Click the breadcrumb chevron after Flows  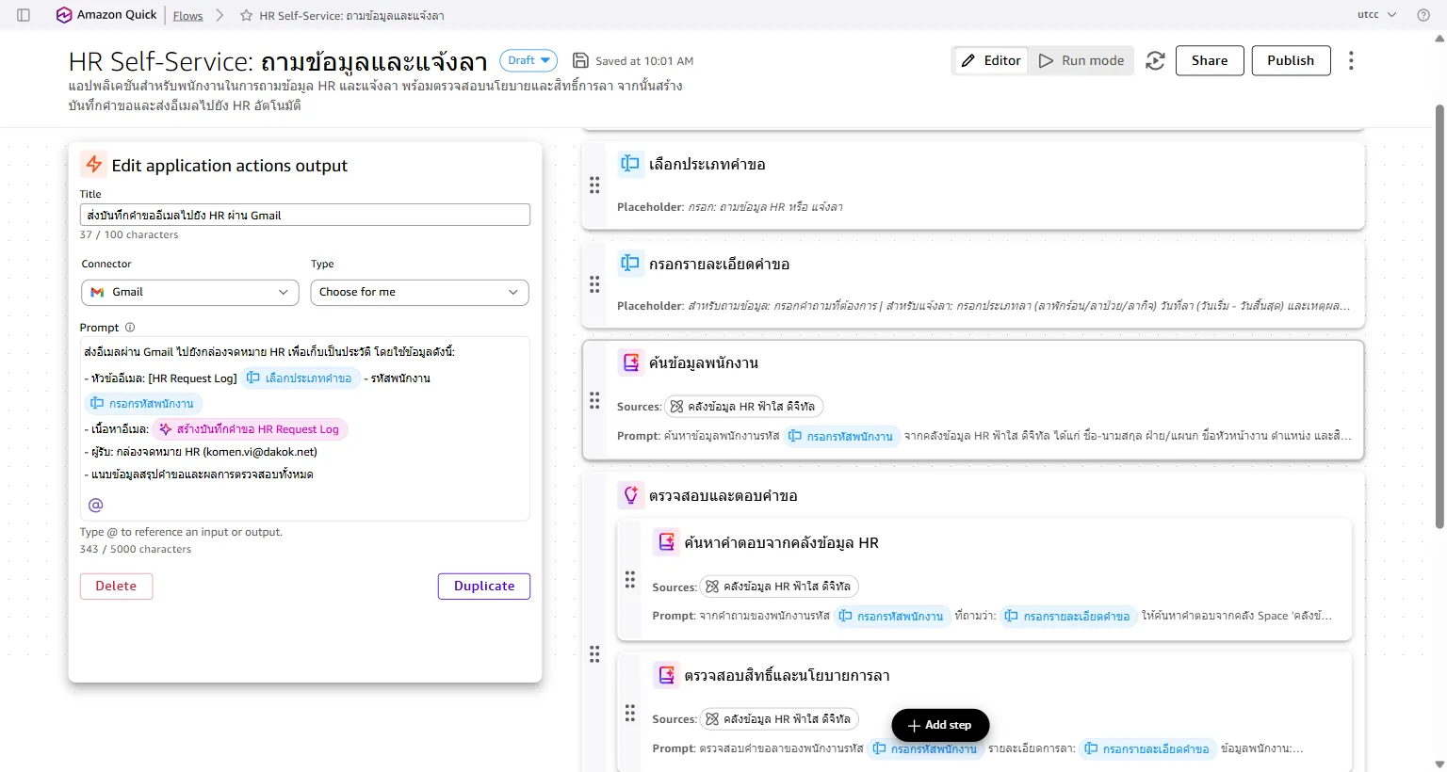coord(219,15)
